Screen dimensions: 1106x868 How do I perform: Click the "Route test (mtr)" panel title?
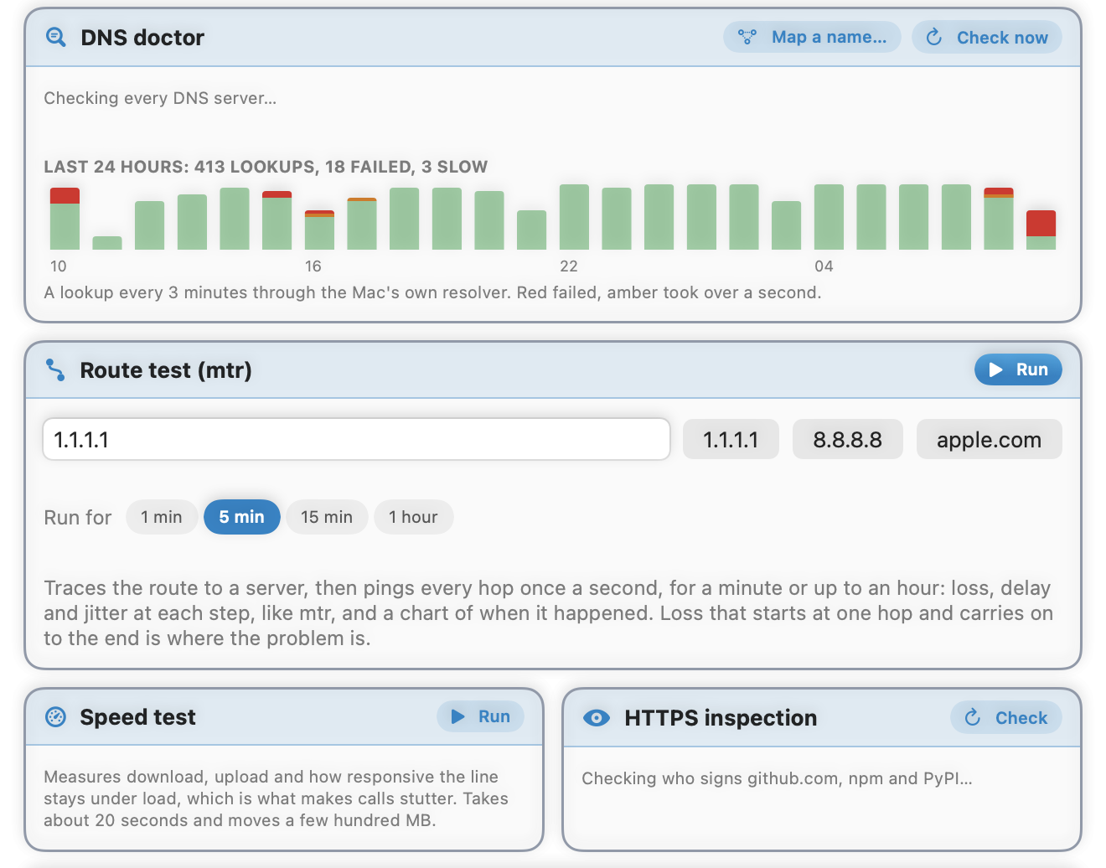click(166, 370)
